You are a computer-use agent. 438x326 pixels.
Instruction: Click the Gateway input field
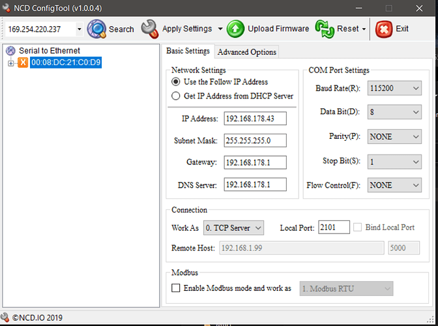pos(255,162)
